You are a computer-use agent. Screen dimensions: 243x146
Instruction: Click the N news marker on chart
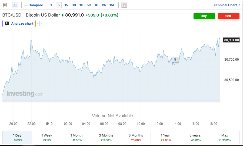coord(175,60)
